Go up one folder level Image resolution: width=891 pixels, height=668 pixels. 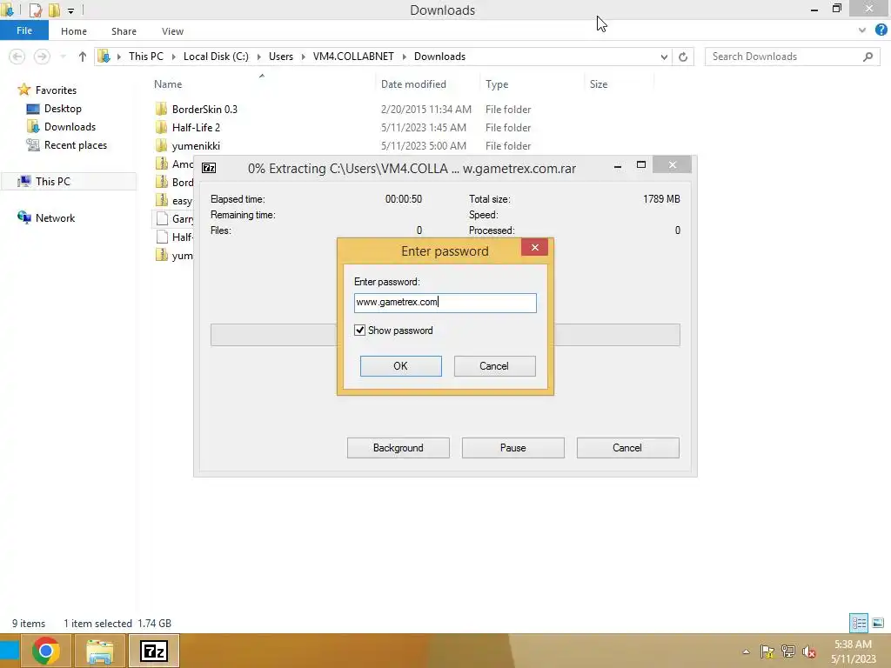click(x=83, y=57)
